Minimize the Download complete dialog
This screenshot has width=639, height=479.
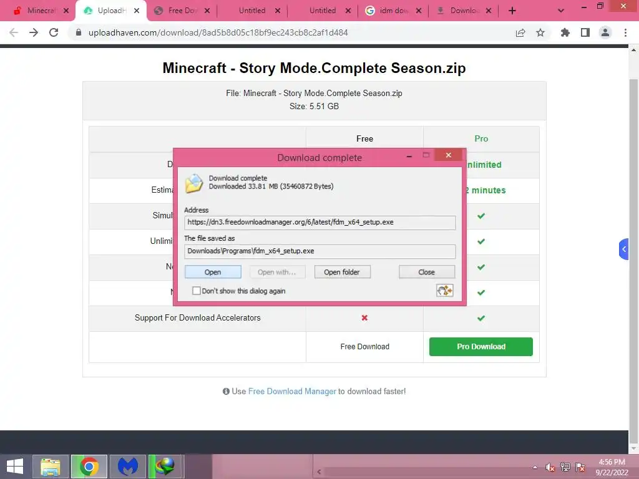[x=409, y=156]
